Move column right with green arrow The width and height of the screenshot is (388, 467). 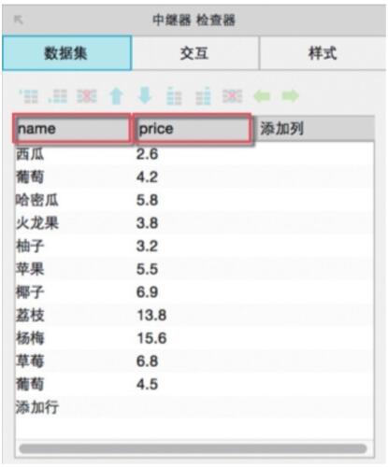click(x=291, y=96)
